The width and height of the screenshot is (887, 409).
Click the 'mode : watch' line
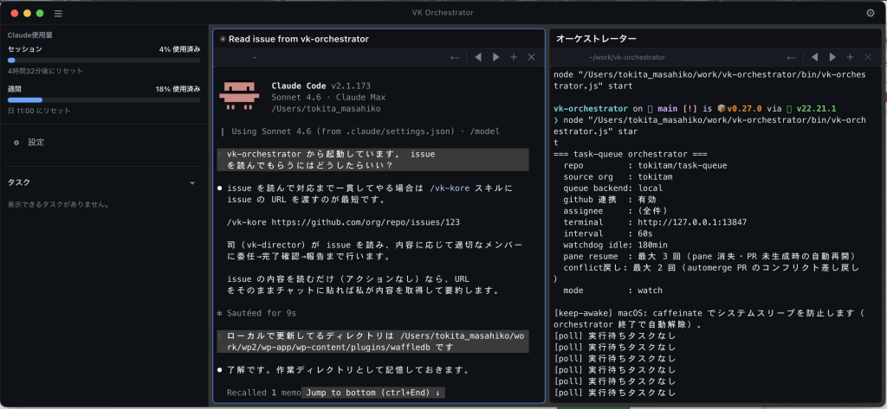coord(612,291)
